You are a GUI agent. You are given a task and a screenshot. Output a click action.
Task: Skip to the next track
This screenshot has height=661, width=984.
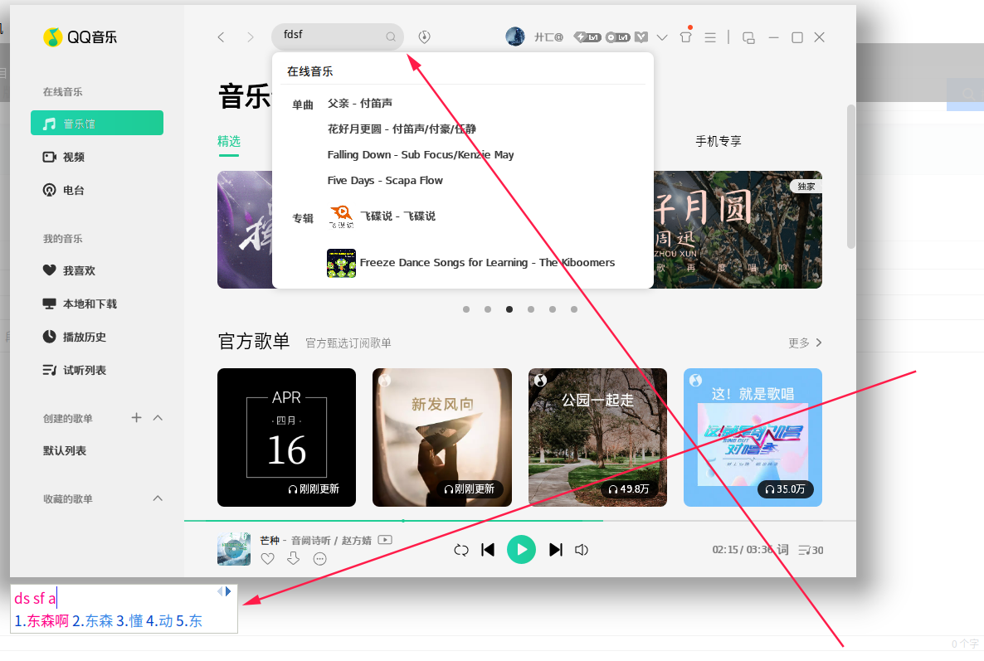click(x=555, y=550)
